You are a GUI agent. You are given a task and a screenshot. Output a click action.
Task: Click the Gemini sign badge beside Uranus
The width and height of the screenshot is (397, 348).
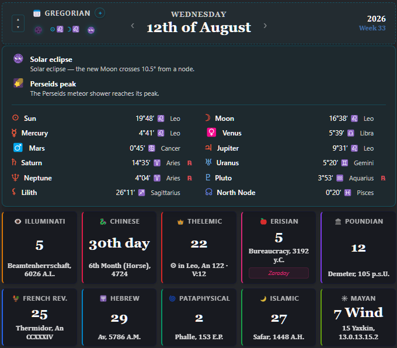344,163
